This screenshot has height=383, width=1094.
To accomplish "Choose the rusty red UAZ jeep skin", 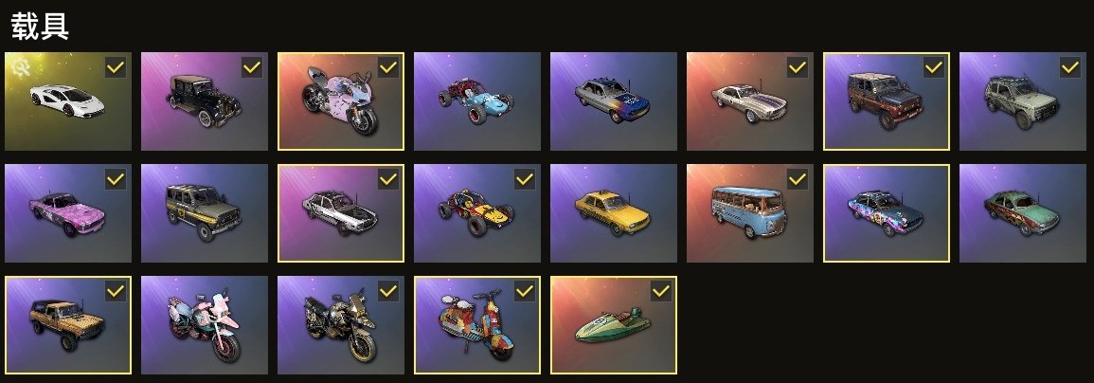I will click(886, 101).
